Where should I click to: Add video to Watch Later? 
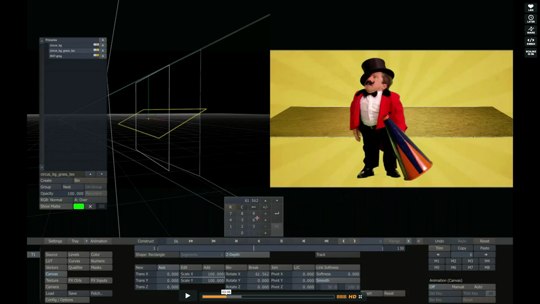531,19
